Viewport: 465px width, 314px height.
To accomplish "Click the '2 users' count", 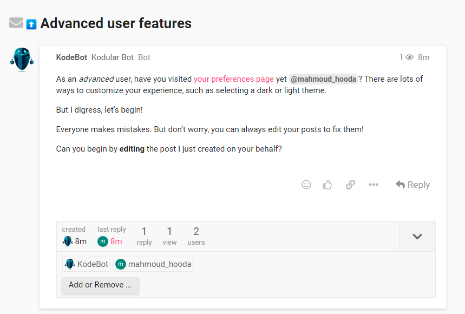I will 196,237.
